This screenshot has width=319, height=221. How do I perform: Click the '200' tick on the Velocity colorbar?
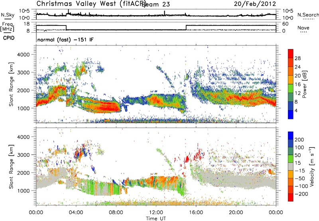pos(299,140)
